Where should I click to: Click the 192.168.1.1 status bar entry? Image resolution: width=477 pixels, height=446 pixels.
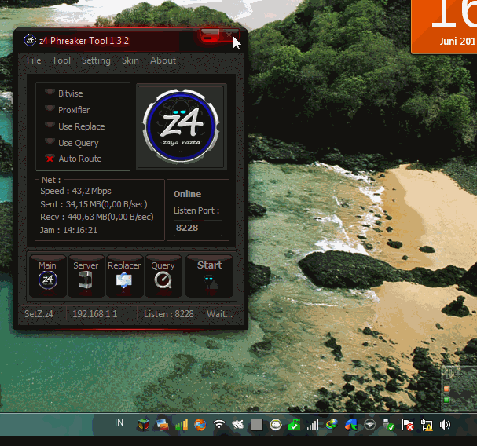(x=94, y=314)
